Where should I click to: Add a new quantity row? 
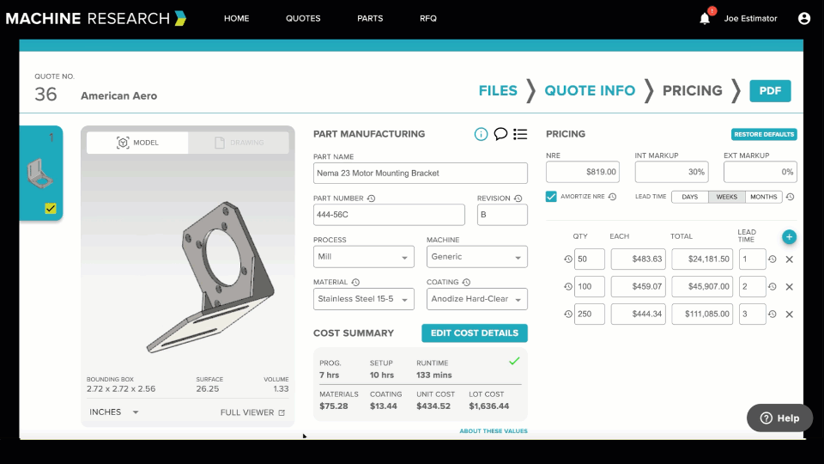pyautogui.click(x=789, y=237)
